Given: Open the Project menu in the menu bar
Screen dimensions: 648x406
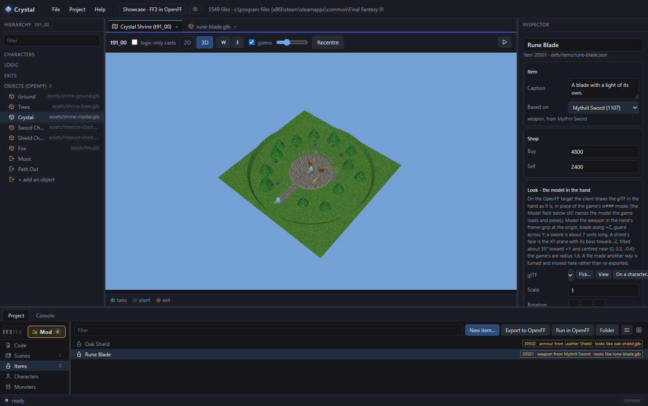Looking at the screenshot, I should 77,9.
